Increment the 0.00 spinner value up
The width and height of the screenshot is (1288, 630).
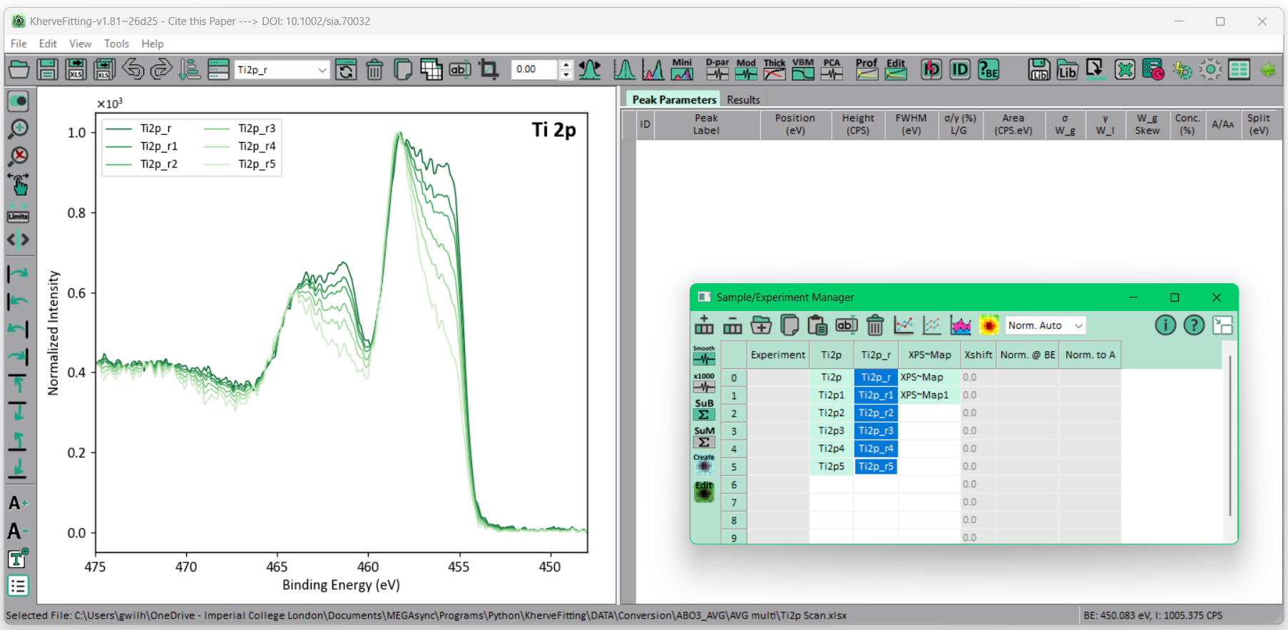(x=566, y=65)
